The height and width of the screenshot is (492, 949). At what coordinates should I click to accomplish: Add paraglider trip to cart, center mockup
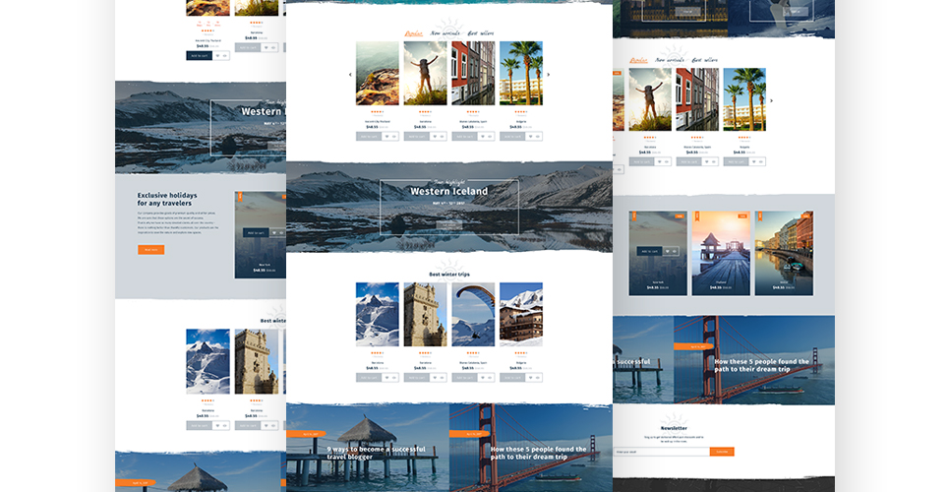click(x=465, y=378)
